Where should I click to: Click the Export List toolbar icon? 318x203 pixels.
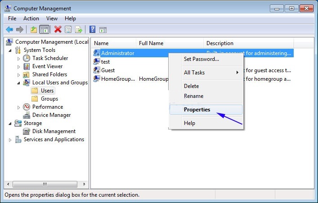click(x=79, y=30)
